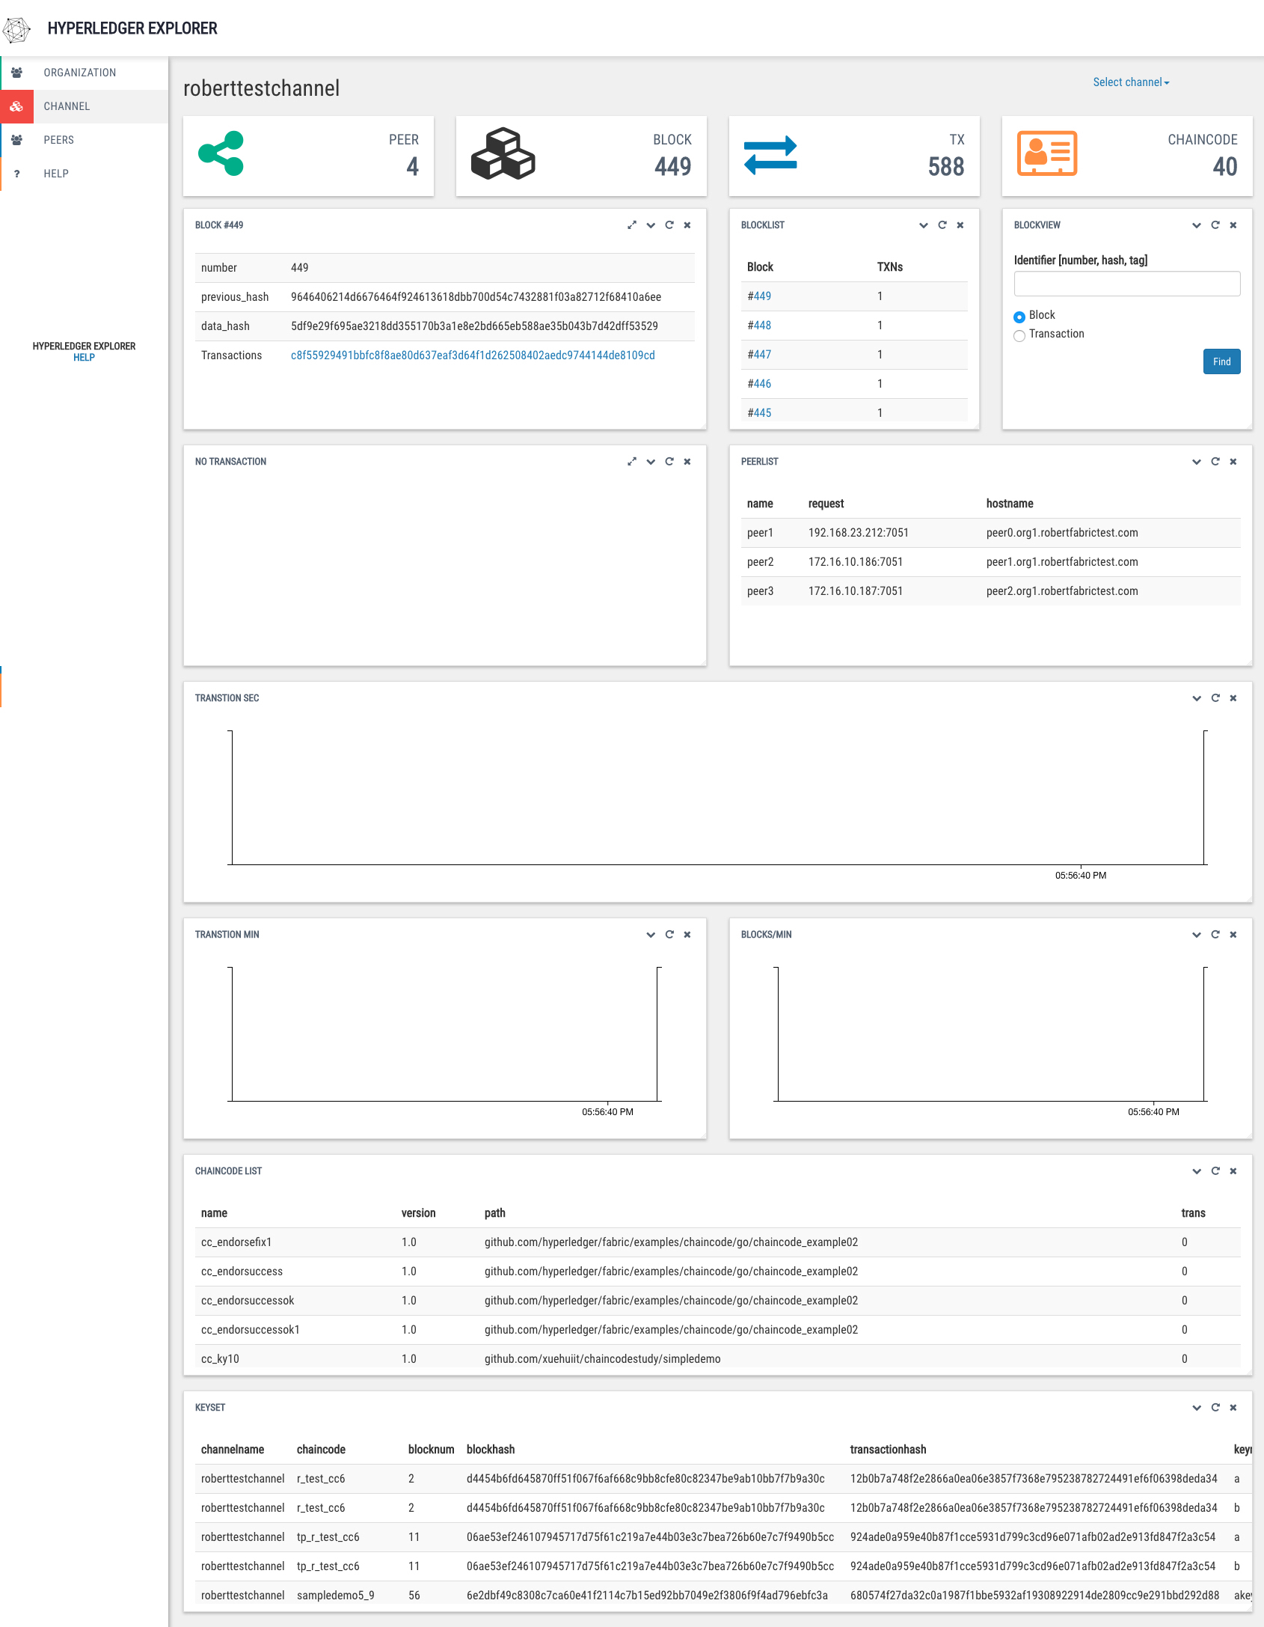1264x1627 pixels.
Task: Refresh the Transtion Sec chart panel
Action: [x=1215, y=698]
